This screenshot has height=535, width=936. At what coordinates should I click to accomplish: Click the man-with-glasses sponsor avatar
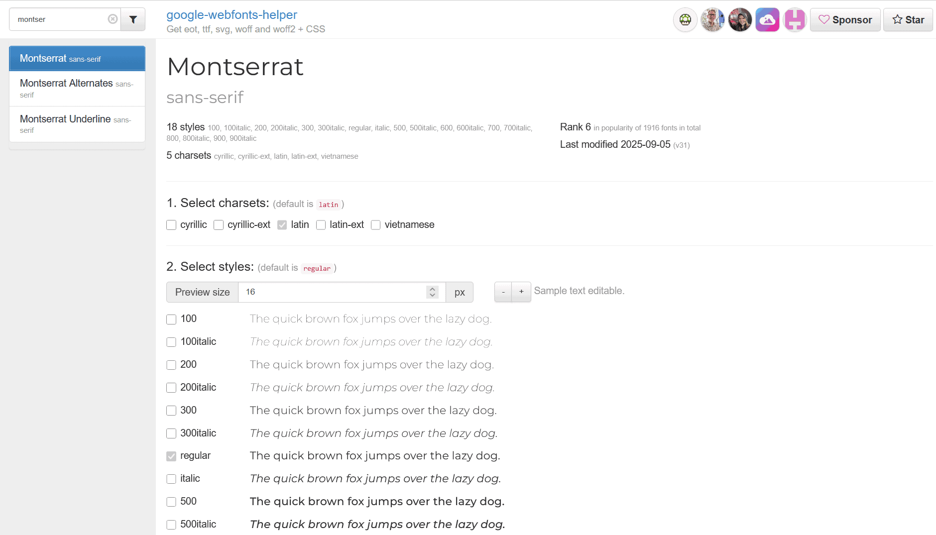(x=712, y=20)
